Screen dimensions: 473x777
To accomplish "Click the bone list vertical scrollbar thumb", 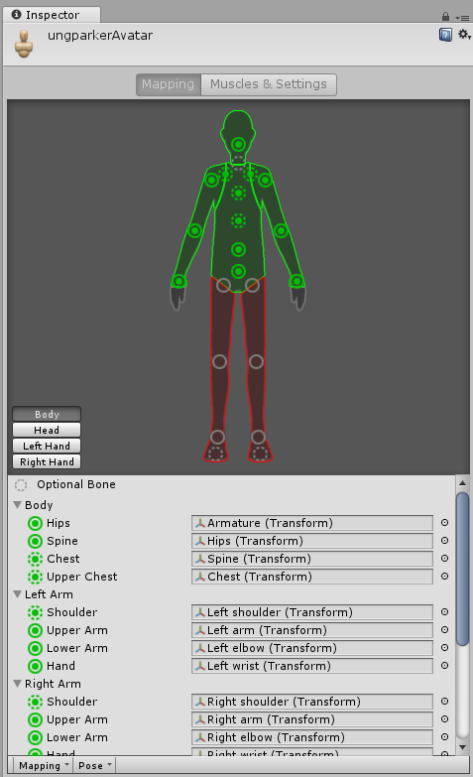I will pos(463,569).
